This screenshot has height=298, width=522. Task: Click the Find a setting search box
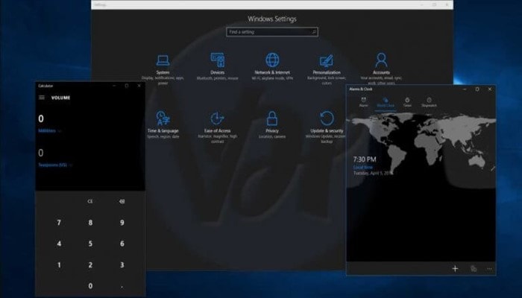pos(272,32)
